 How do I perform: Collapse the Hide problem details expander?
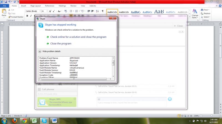(x=40, y=51)
